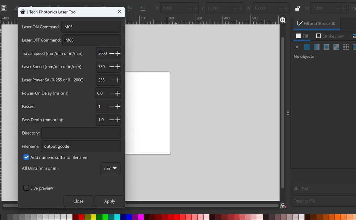Click the Laser Power value 255

[102, 80]
